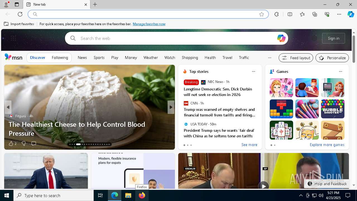Dislike the Healthiest Cheese story
The height and width of the screenshot is (201, 357).
[24, 143]
